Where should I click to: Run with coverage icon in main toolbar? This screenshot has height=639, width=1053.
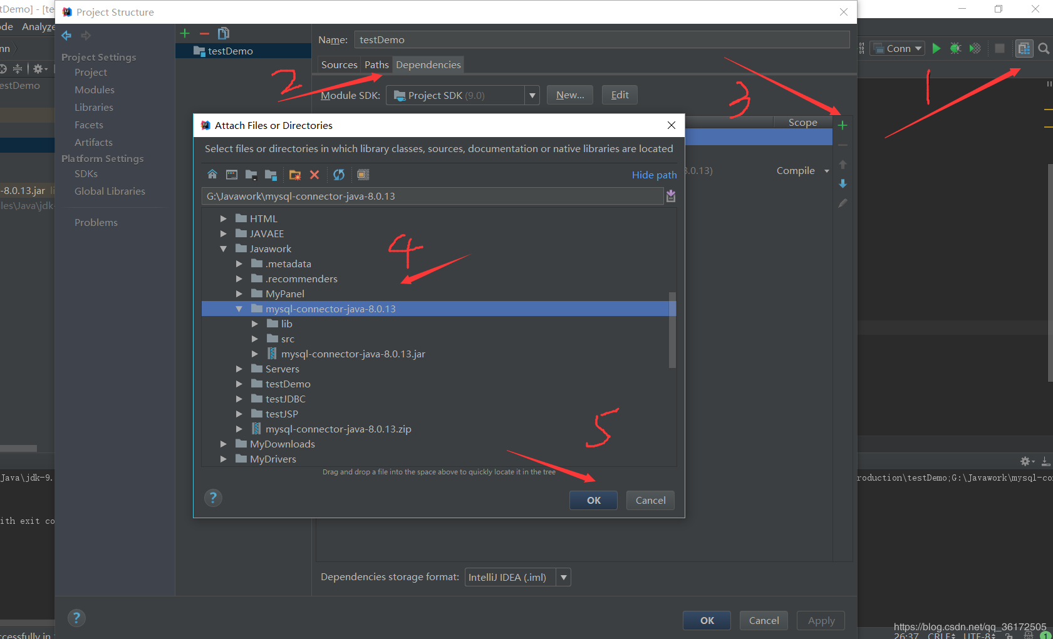(x=975, y=48)
